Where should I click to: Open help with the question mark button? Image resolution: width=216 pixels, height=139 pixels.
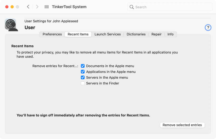tap(208, 28)
